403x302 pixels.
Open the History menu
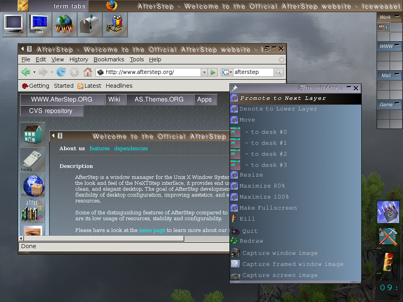(x=79, y=60)
